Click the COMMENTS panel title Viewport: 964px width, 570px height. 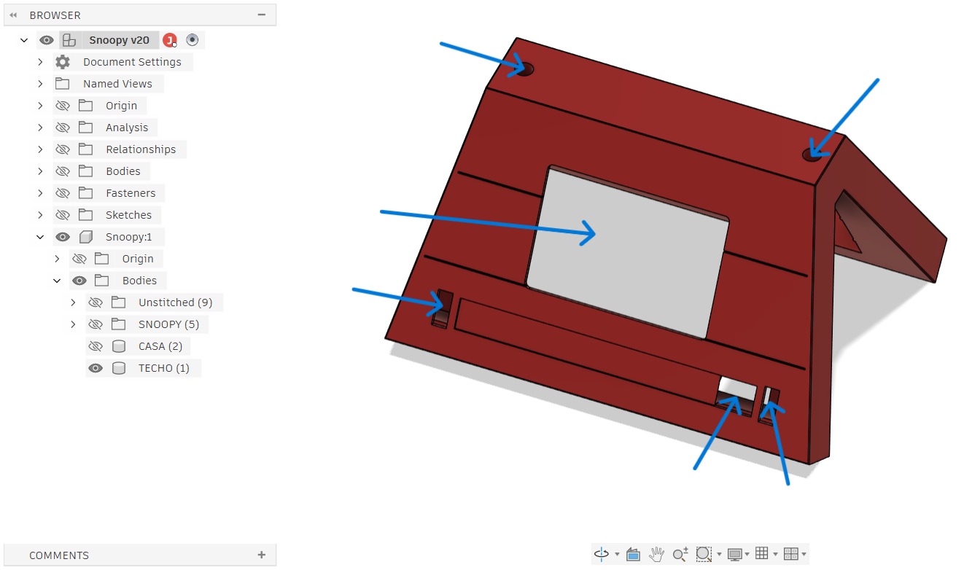(59, 555)
